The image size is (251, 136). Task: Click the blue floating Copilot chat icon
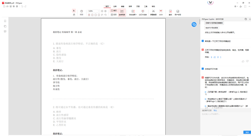(x=194, y=24)
